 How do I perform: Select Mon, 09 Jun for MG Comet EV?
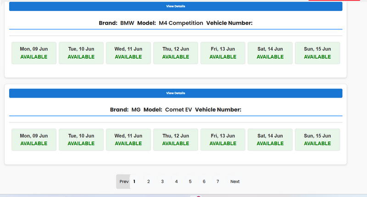(34, 140)
